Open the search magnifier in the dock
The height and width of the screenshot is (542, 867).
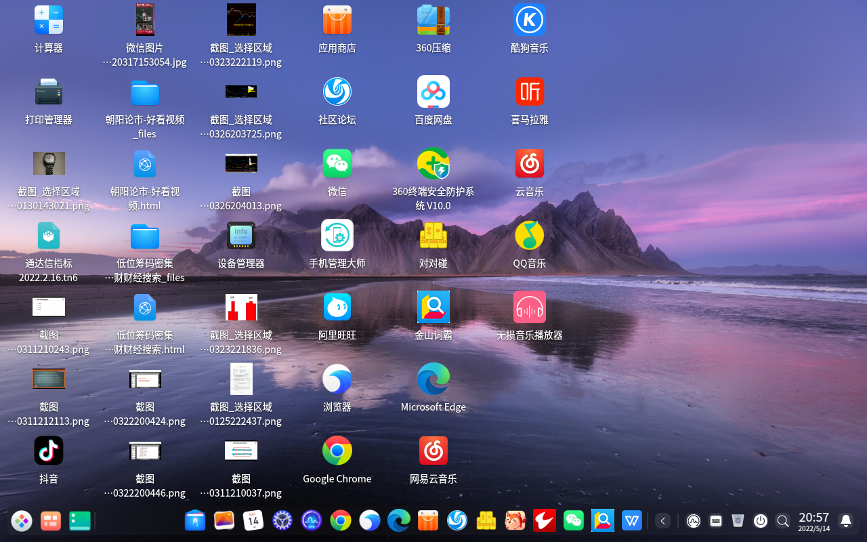pos(783,521)
